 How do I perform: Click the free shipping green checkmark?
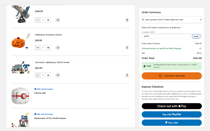(x=200, y=48)
